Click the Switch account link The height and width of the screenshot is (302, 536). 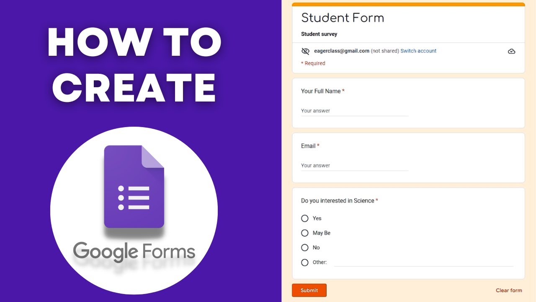pos(418,51)
